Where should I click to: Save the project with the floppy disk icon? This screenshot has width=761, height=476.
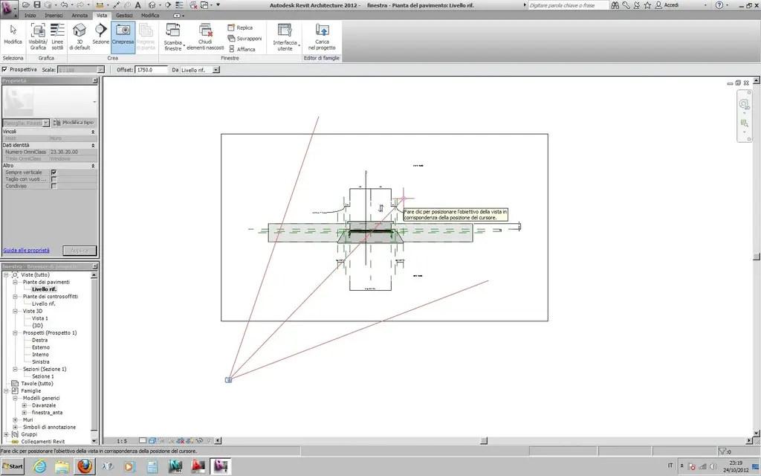tap(37, 5)
